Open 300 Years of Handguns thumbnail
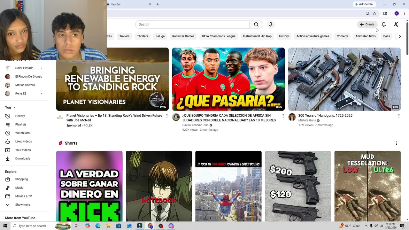 (x=344, y=79)
